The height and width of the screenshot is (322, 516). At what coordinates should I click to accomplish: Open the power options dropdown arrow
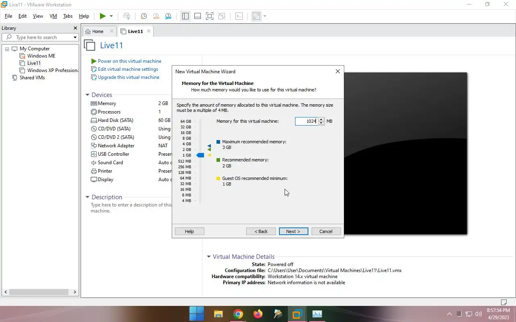click(111, 16)
